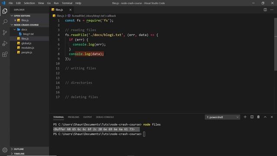Click the blog1.txt file icon
277x156 pixels.
point(20,34)
